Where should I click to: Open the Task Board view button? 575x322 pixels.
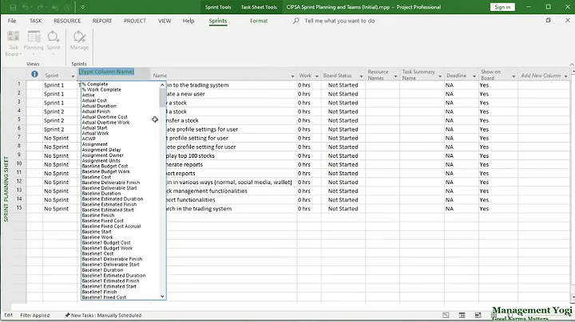click(14, 44)
